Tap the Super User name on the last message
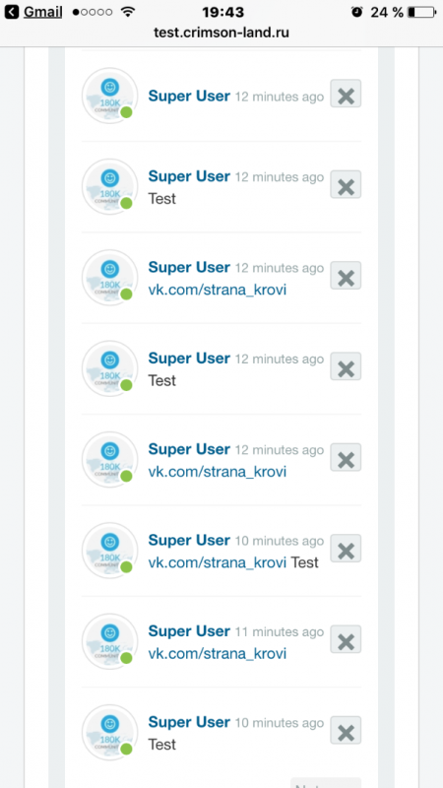The height and width of the screenshot is (788, 443). pyautogui.click(x=189, y=722)
